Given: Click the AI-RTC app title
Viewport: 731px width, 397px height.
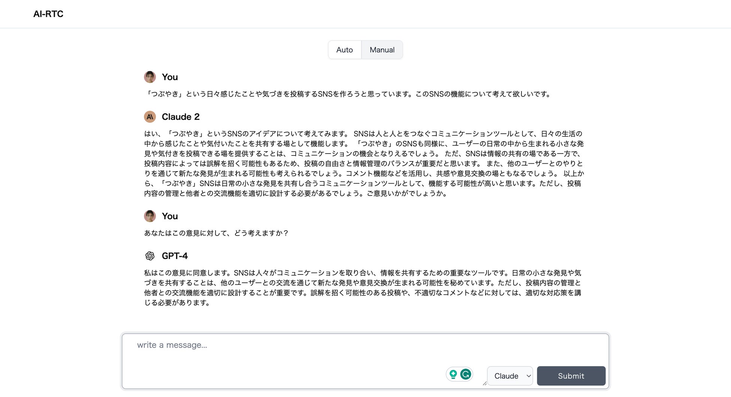Looking at the screenshot, I should [48, 14].
